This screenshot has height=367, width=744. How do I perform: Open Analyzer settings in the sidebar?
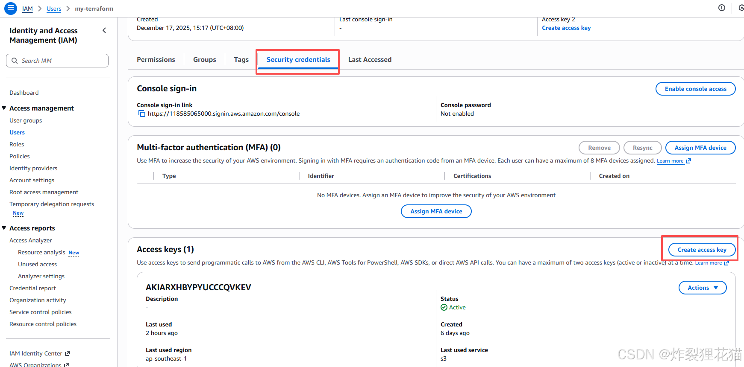click(x=41, y=276)
